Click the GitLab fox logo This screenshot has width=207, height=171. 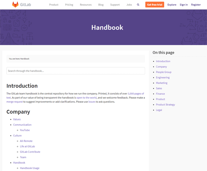15,5
